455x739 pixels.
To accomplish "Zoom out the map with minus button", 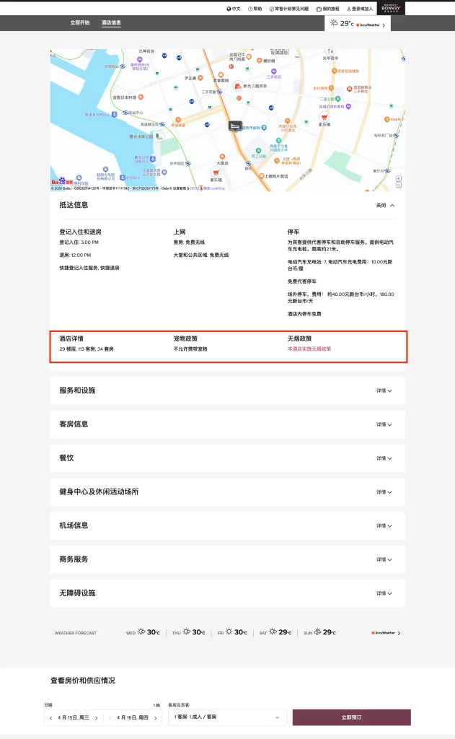I will click(x=399, y=185).
